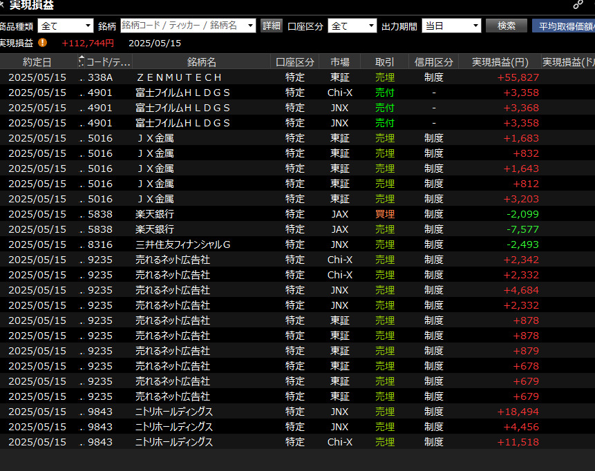This screenshot has width=595, height=471.
Task: Click the +11,518 ニトリ profit value
Action: (x=518, y=442)
